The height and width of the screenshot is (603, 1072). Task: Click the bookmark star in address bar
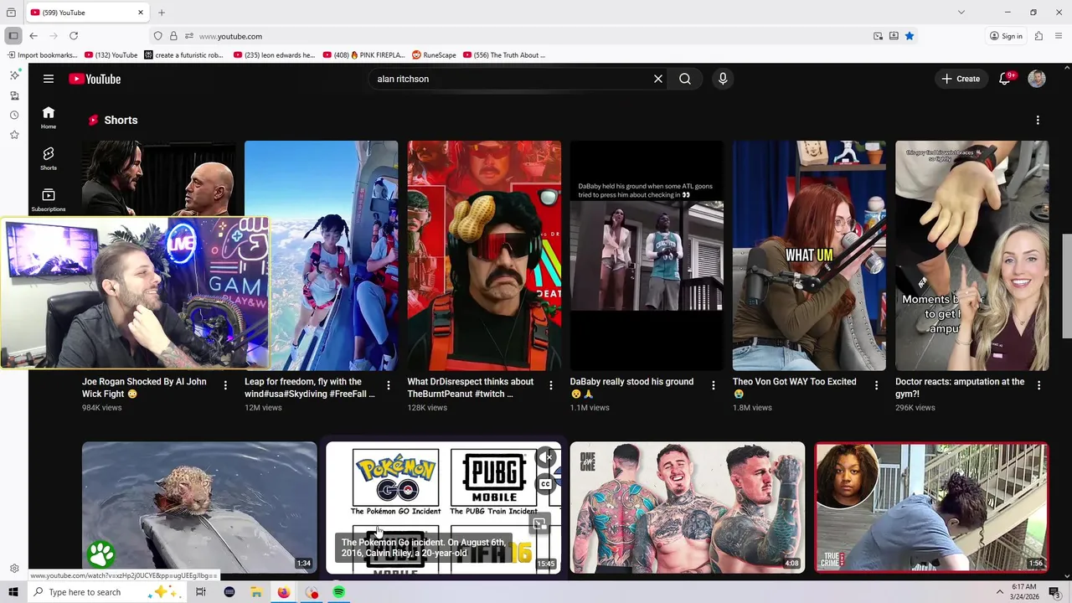[910, 36]
